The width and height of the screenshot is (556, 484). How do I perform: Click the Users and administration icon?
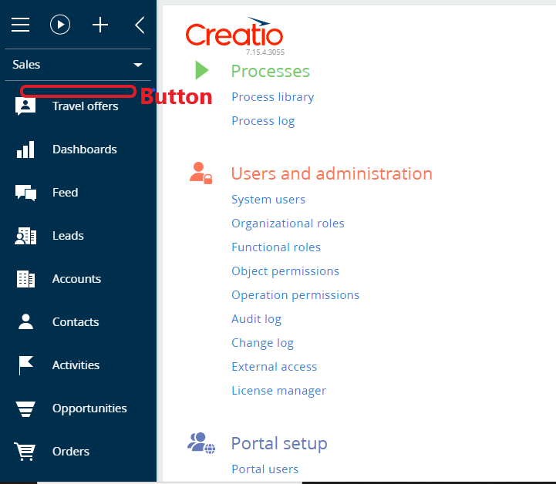tap(200, 173)
